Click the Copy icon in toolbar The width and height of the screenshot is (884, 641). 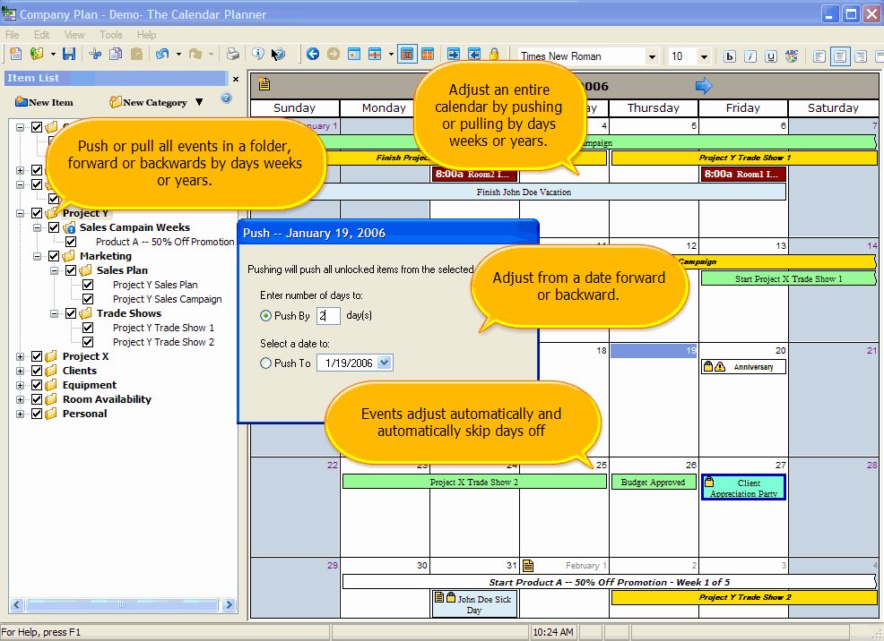pos(116,54)
